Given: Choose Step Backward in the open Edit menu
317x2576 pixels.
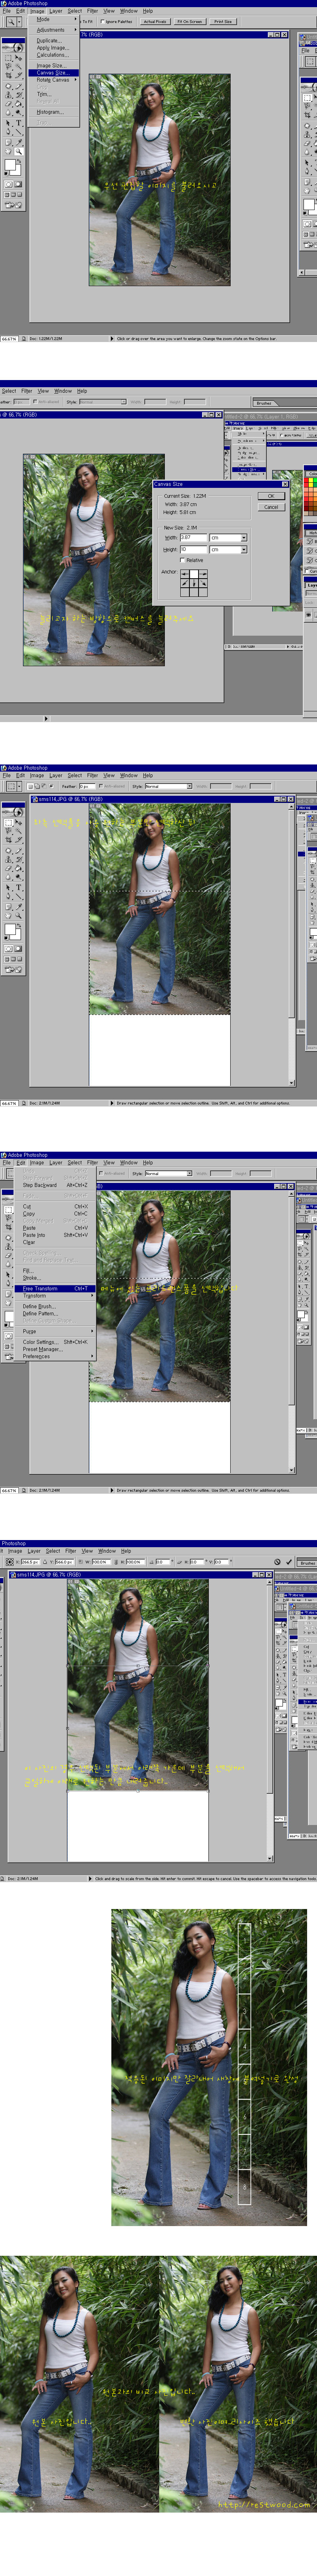Looking at the screenshot, I should (x=56, y=1184).
